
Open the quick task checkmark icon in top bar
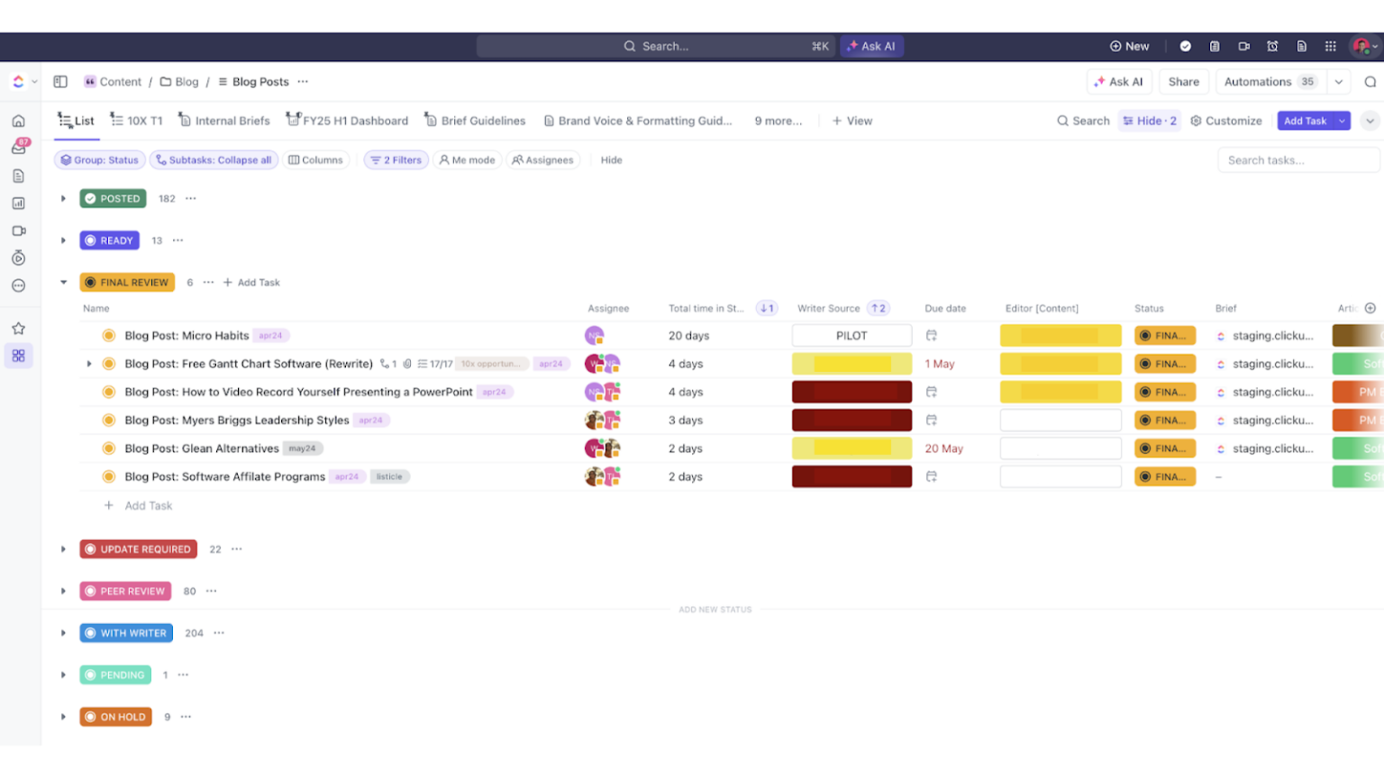1185,45
